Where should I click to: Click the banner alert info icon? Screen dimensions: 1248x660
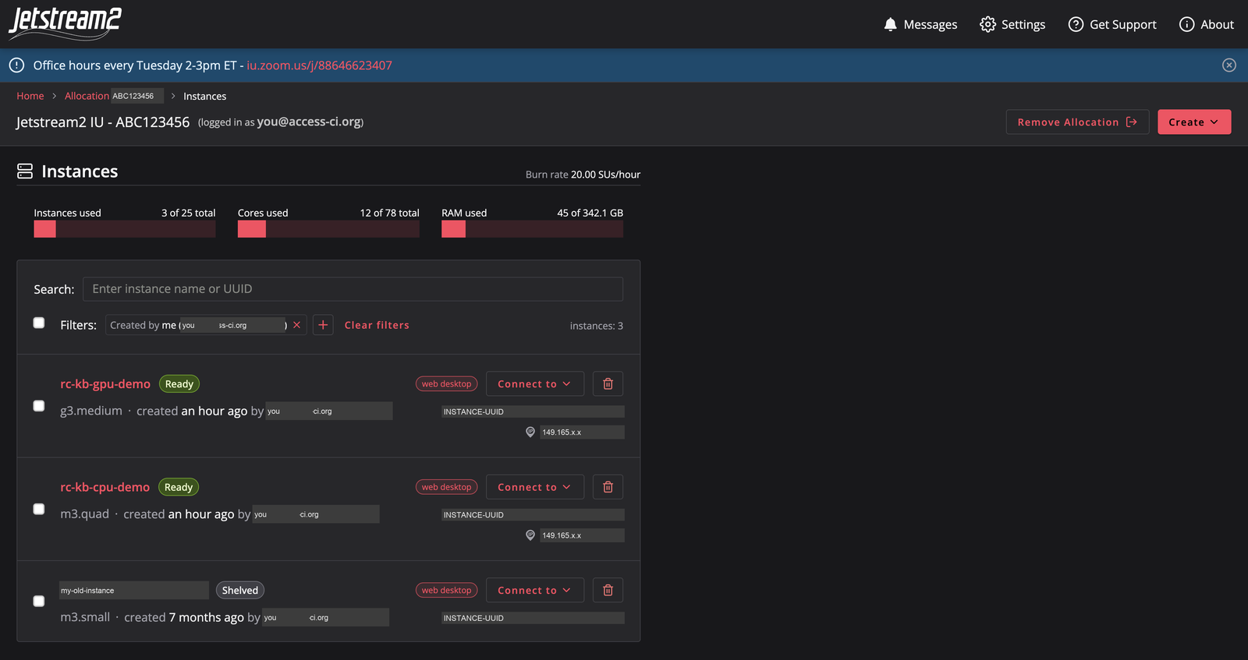(16, 65)
